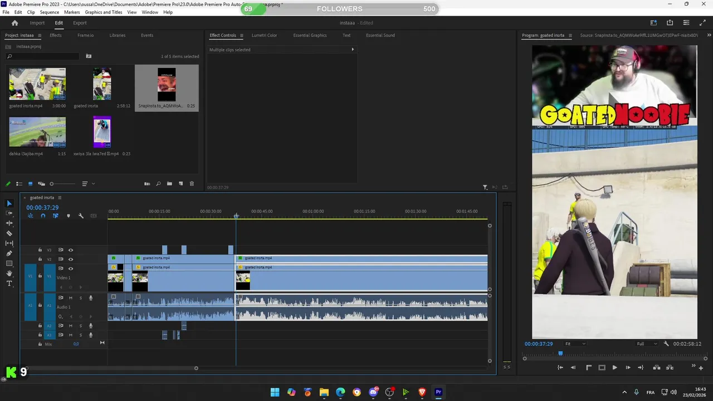Open the Markers menu
The height and width of the screenshot is (401, 713).
[x=72, y=12]
